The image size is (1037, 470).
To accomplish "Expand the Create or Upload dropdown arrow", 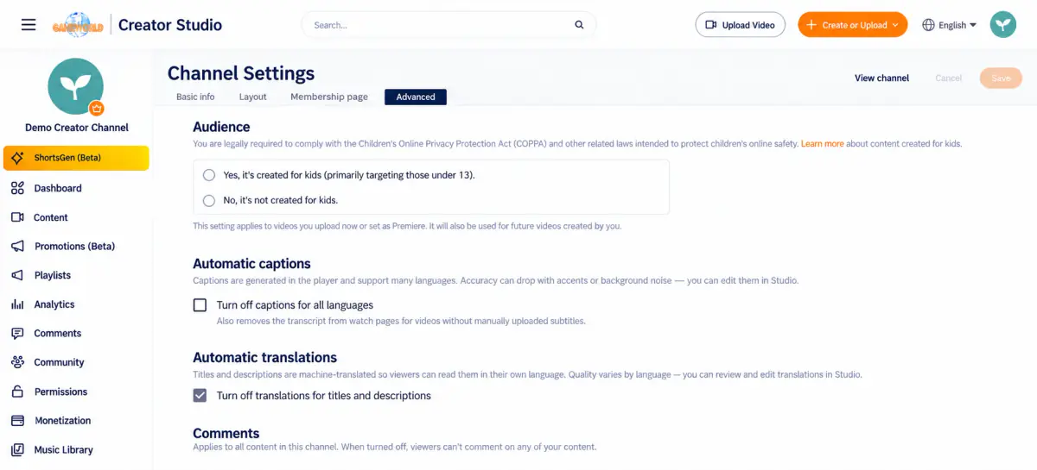I will 895,25.
